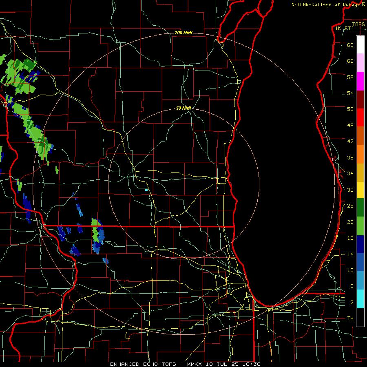This screenshot has width=367, height=367.
Task: Click the "TOPS" legend title
Action: pyautogui.click(x=358, y=24)
